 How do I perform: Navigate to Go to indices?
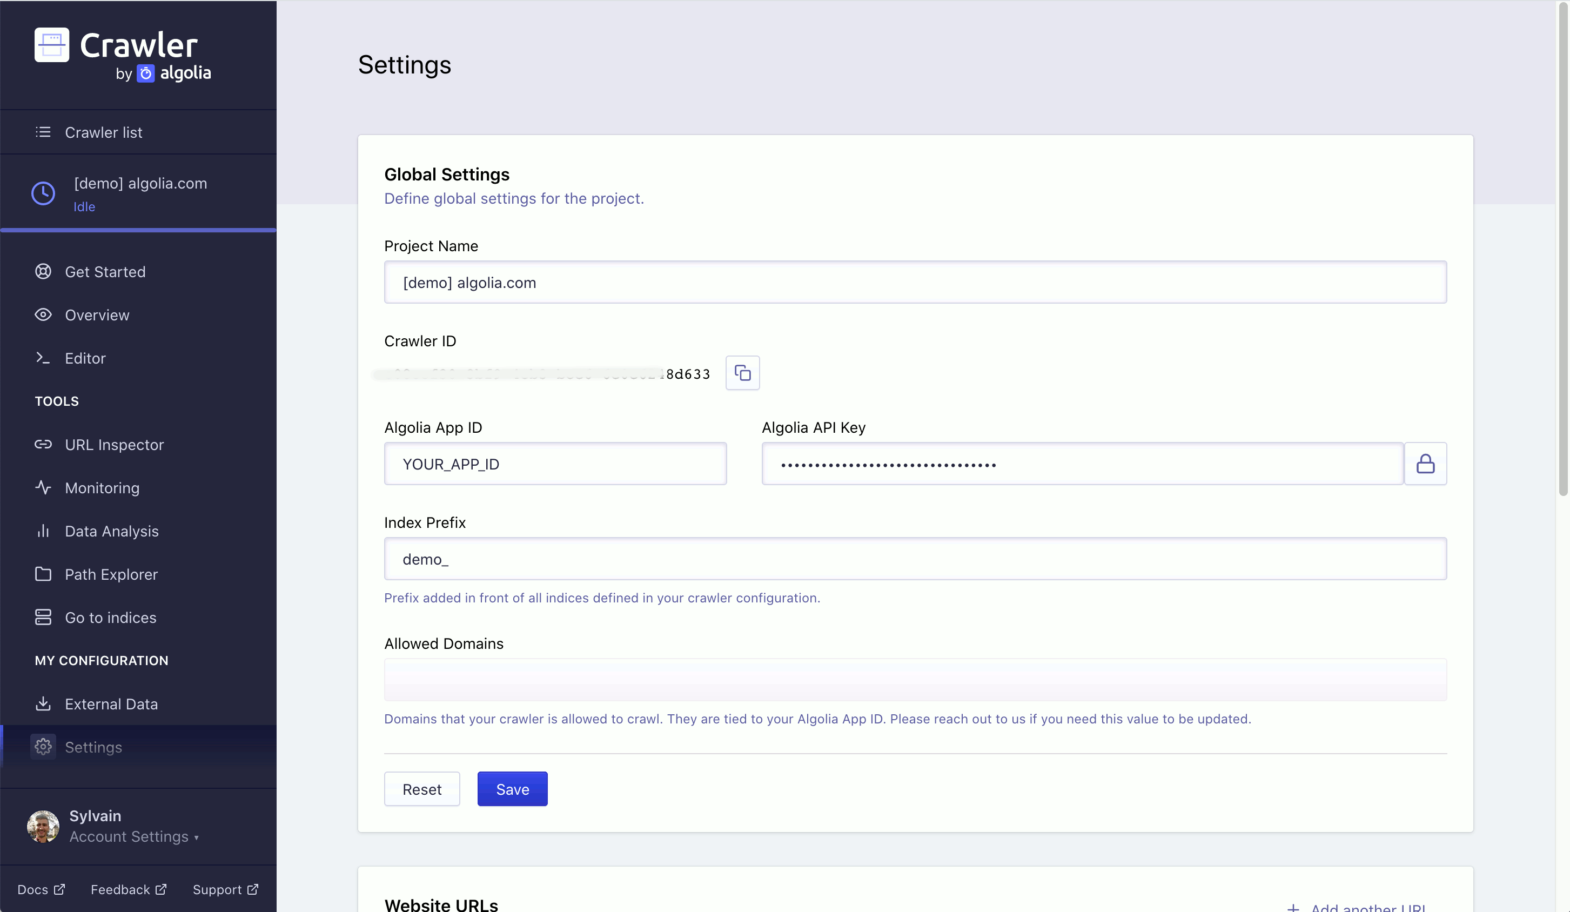click(x=111, y=616)
